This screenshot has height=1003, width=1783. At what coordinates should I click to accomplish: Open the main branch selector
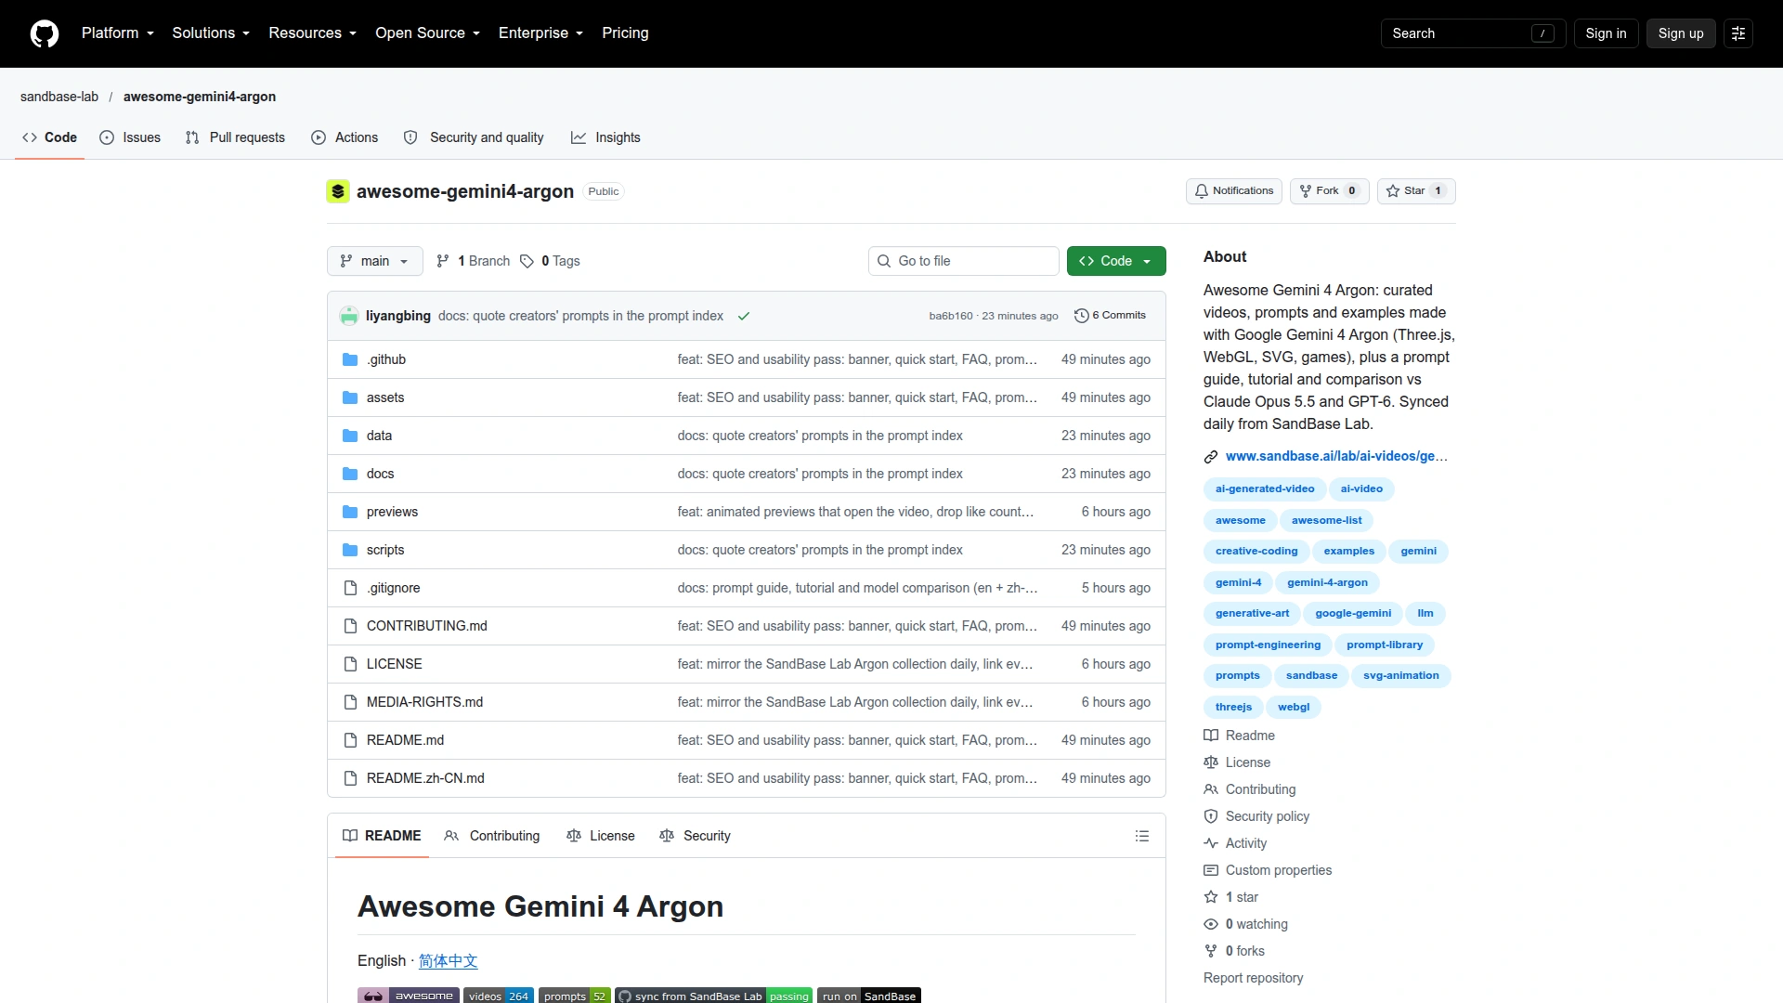point(375,261)
